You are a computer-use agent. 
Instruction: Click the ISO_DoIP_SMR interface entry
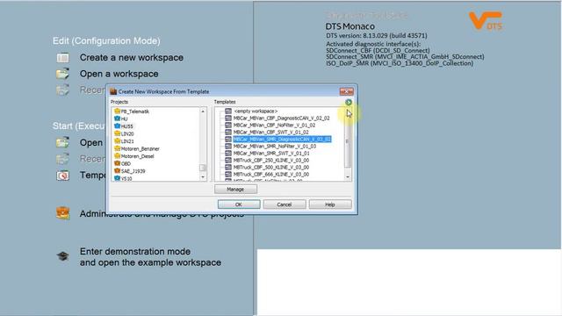400,63
